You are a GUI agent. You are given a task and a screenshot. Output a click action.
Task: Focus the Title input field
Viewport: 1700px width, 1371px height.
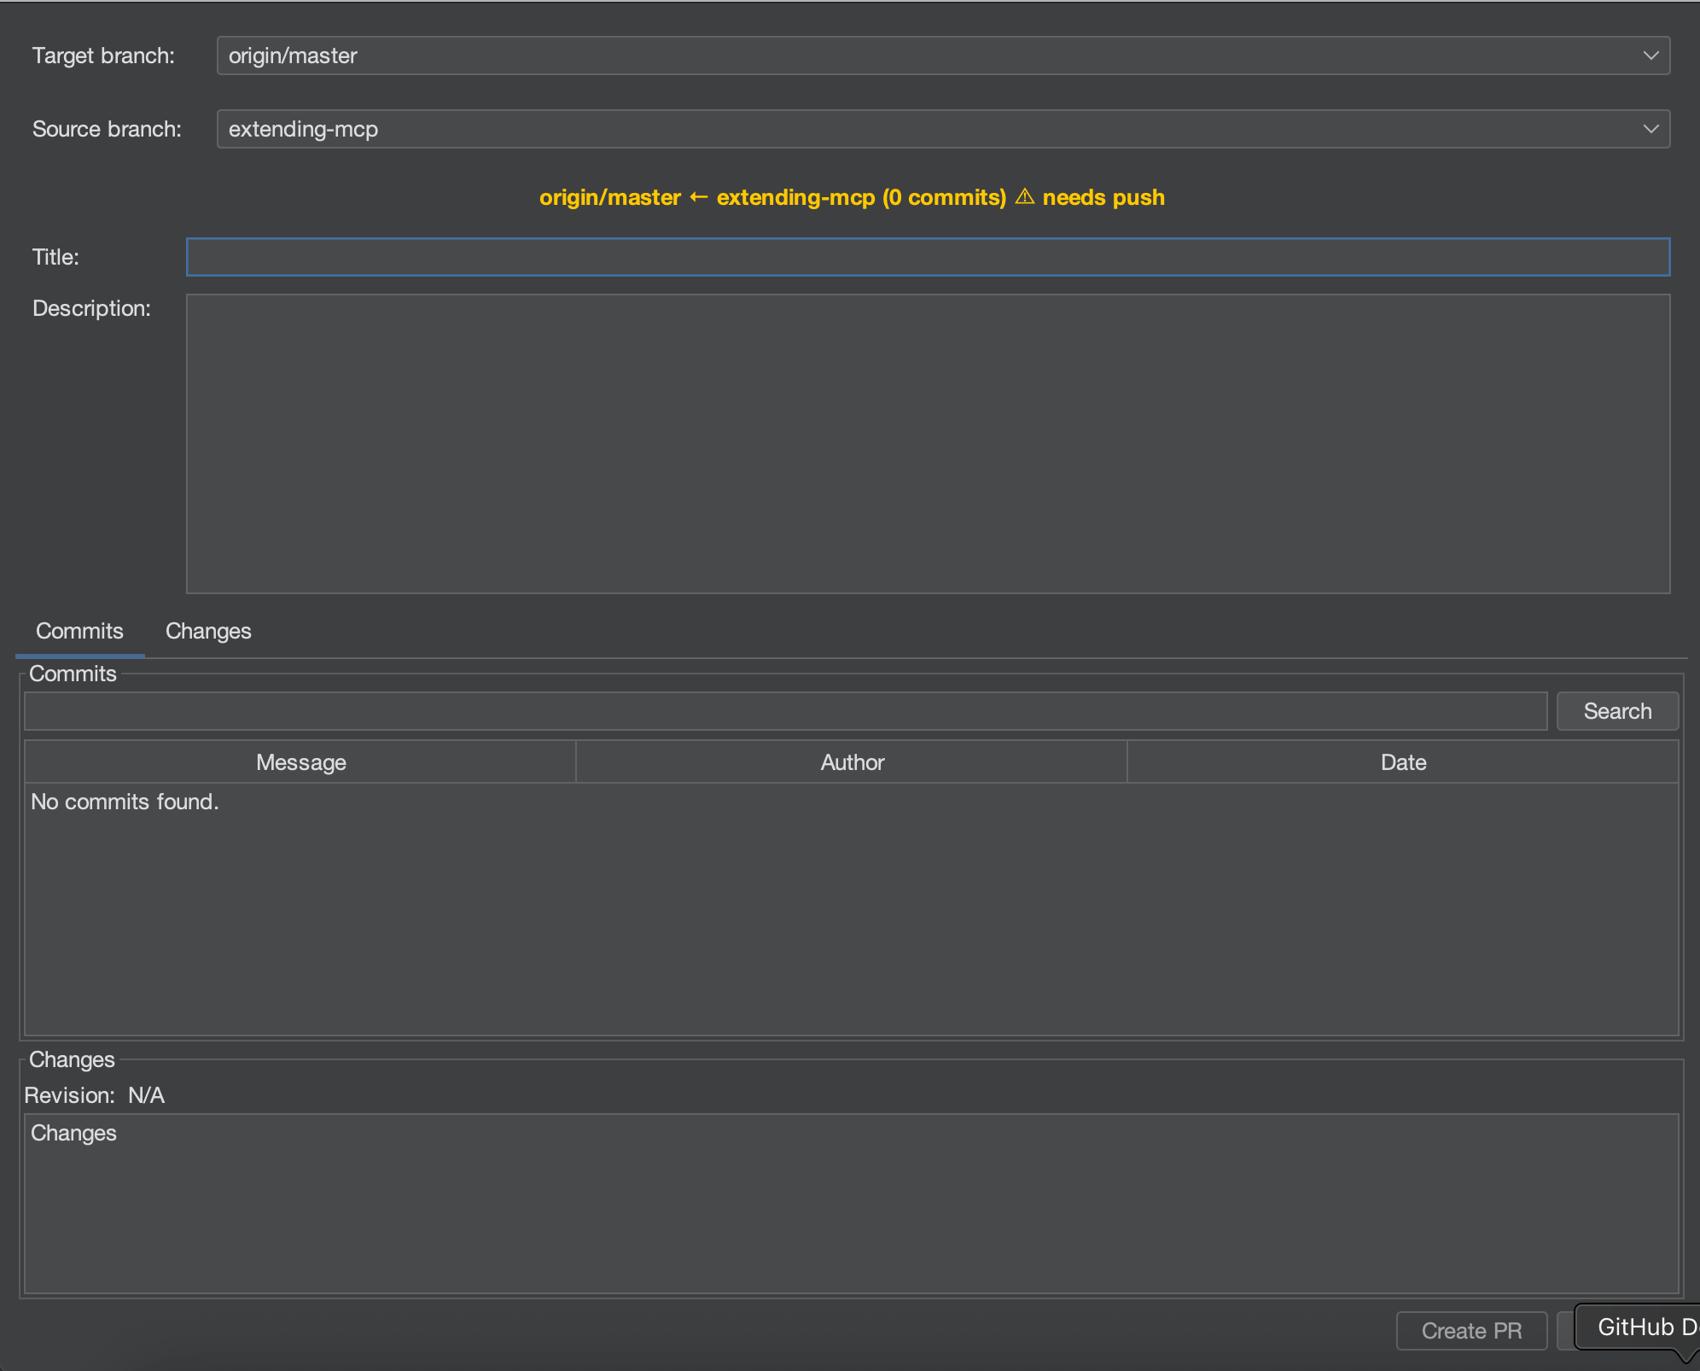[x=928, y=257]
